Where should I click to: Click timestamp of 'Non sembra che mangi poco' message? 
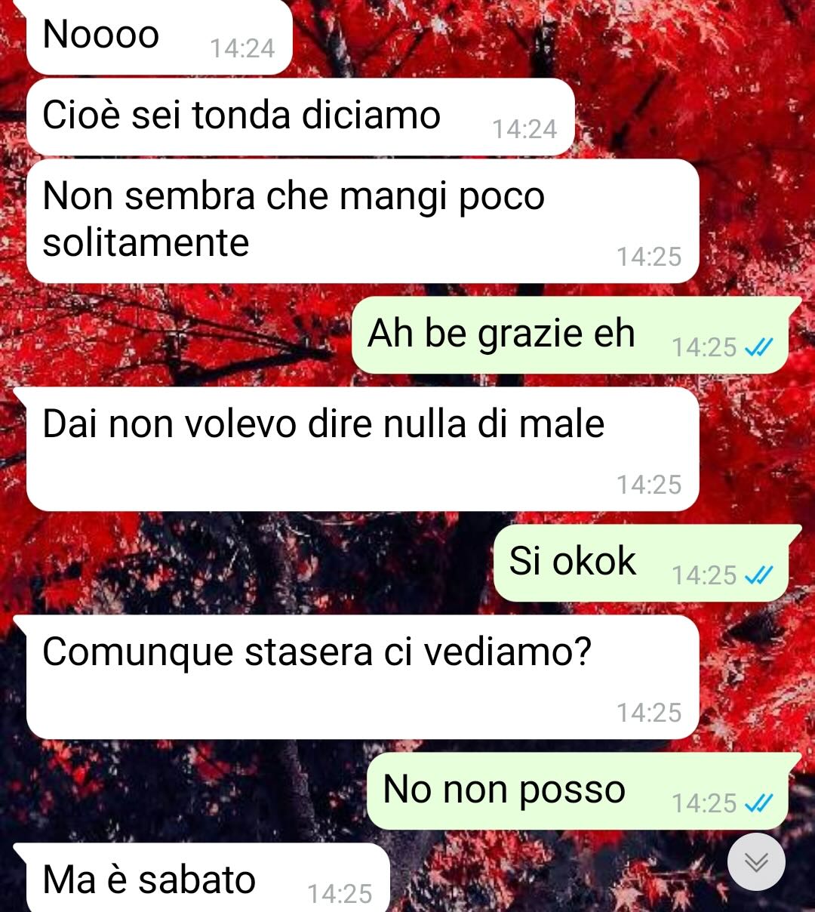pos(649,257)
